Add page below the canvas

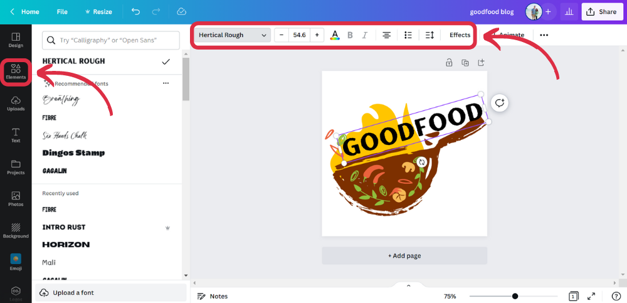coord(404,255)
